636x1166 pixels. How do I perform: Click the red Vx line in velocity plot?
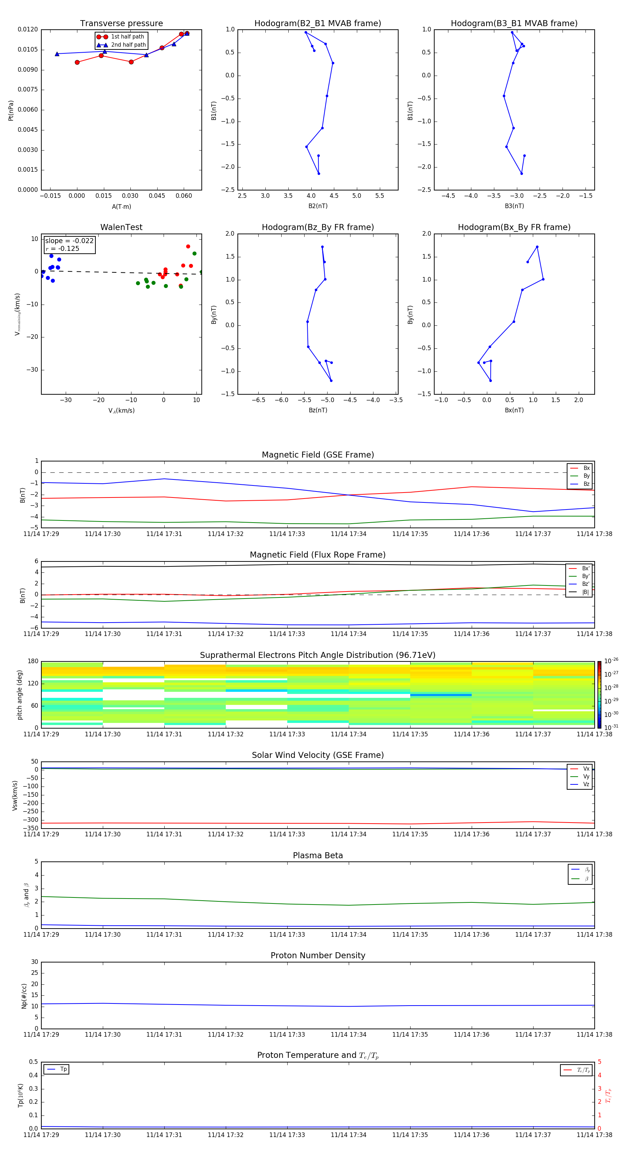[318, 823]
